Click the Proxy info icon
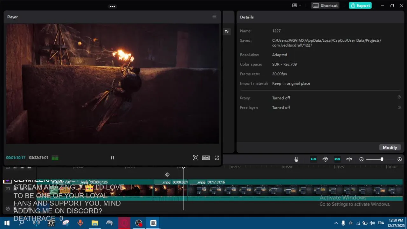Image resolution: width=407 pixels, height=229 pixels. click(399, 97)
